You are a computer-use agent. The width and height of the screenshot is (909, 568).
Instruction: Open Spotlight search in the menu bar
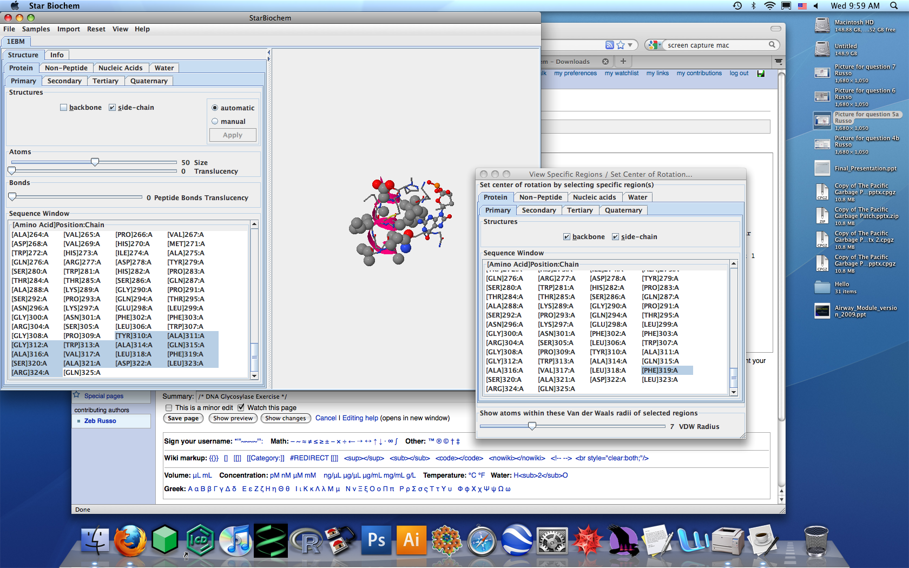(x=893, y=6)
